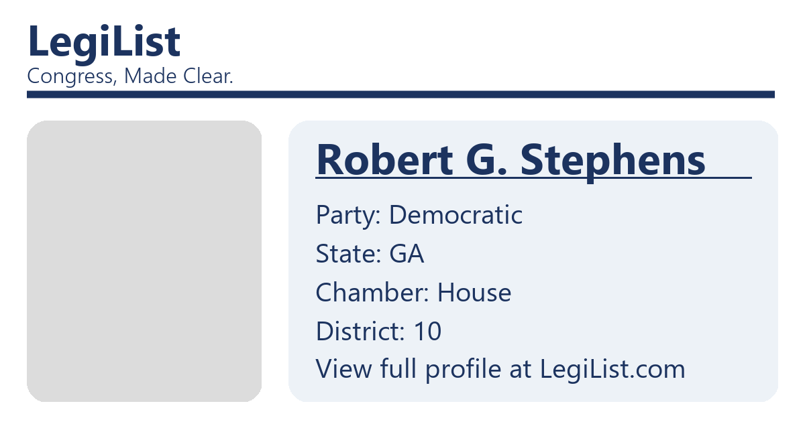The width and height of the screenshot is (805, 422).
Task: Click the Made Clear tagline text
Action: 178,77
